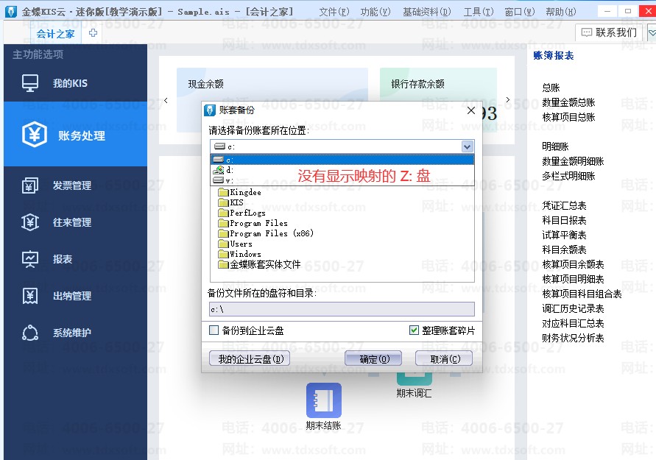Open 核算项目明细表 report
Viewport: 656px width, 460px height.
573,279
